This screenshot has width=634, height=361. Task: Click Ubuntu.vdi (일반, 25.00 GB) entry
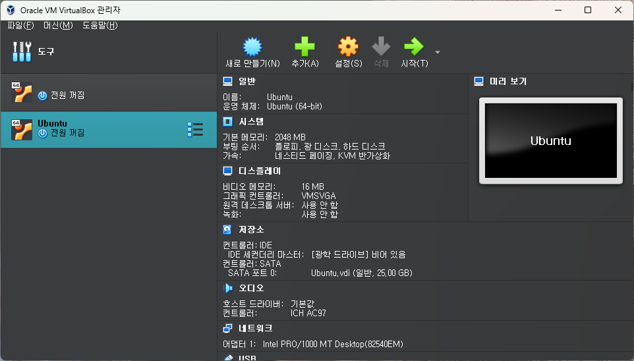coord(361,273)
